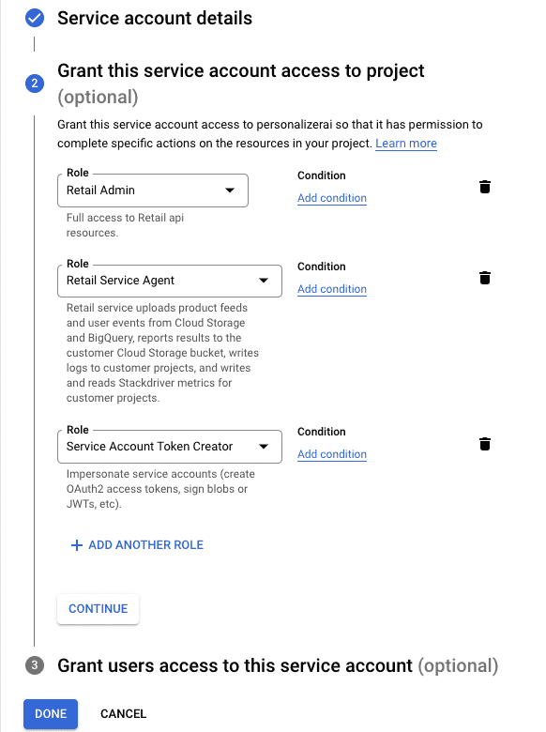This screenshot has height=732, width=546.
Task: Open the Retail Admin role dropdown
Action: coord(153,191)
